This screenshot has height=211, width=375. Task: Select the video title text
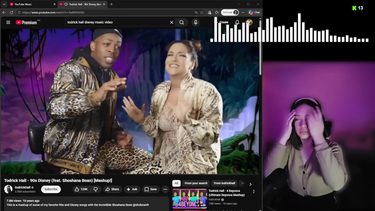(x=58, y=181)
